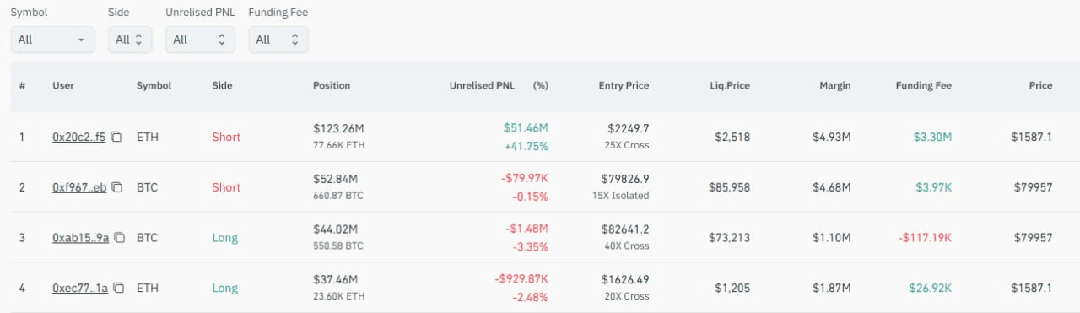Open the Symbol filter dropdown

(x=52, y=40)
